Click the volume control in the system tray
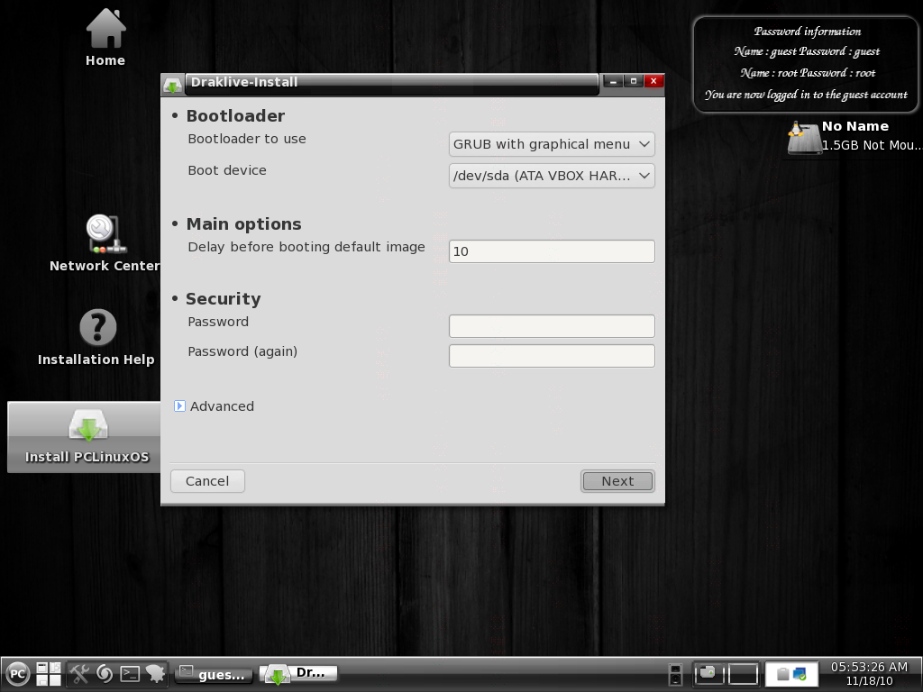The image size is (923, 692). coord(674,676)
